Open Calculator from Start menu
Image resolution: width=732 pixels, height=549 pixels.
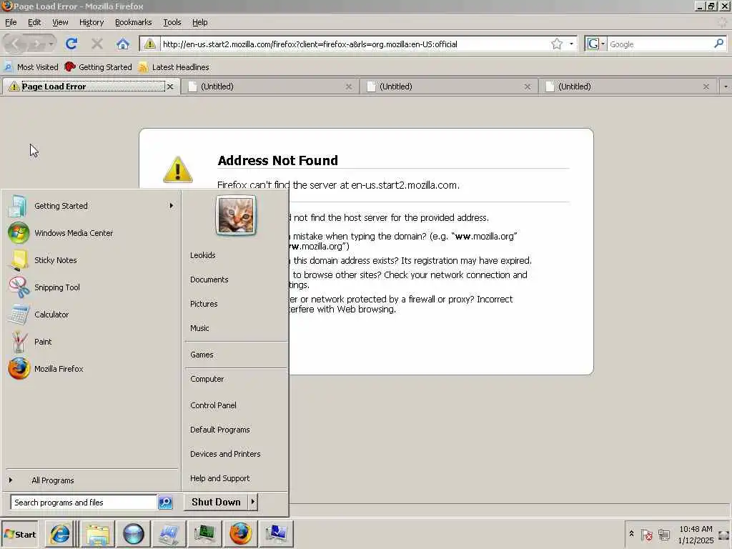pyautogui.click(x=92, y=315)
